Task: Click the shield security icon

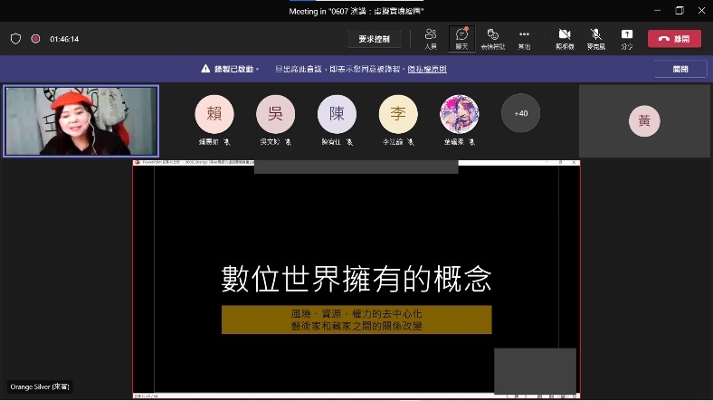Action: (x=15, y=39)
